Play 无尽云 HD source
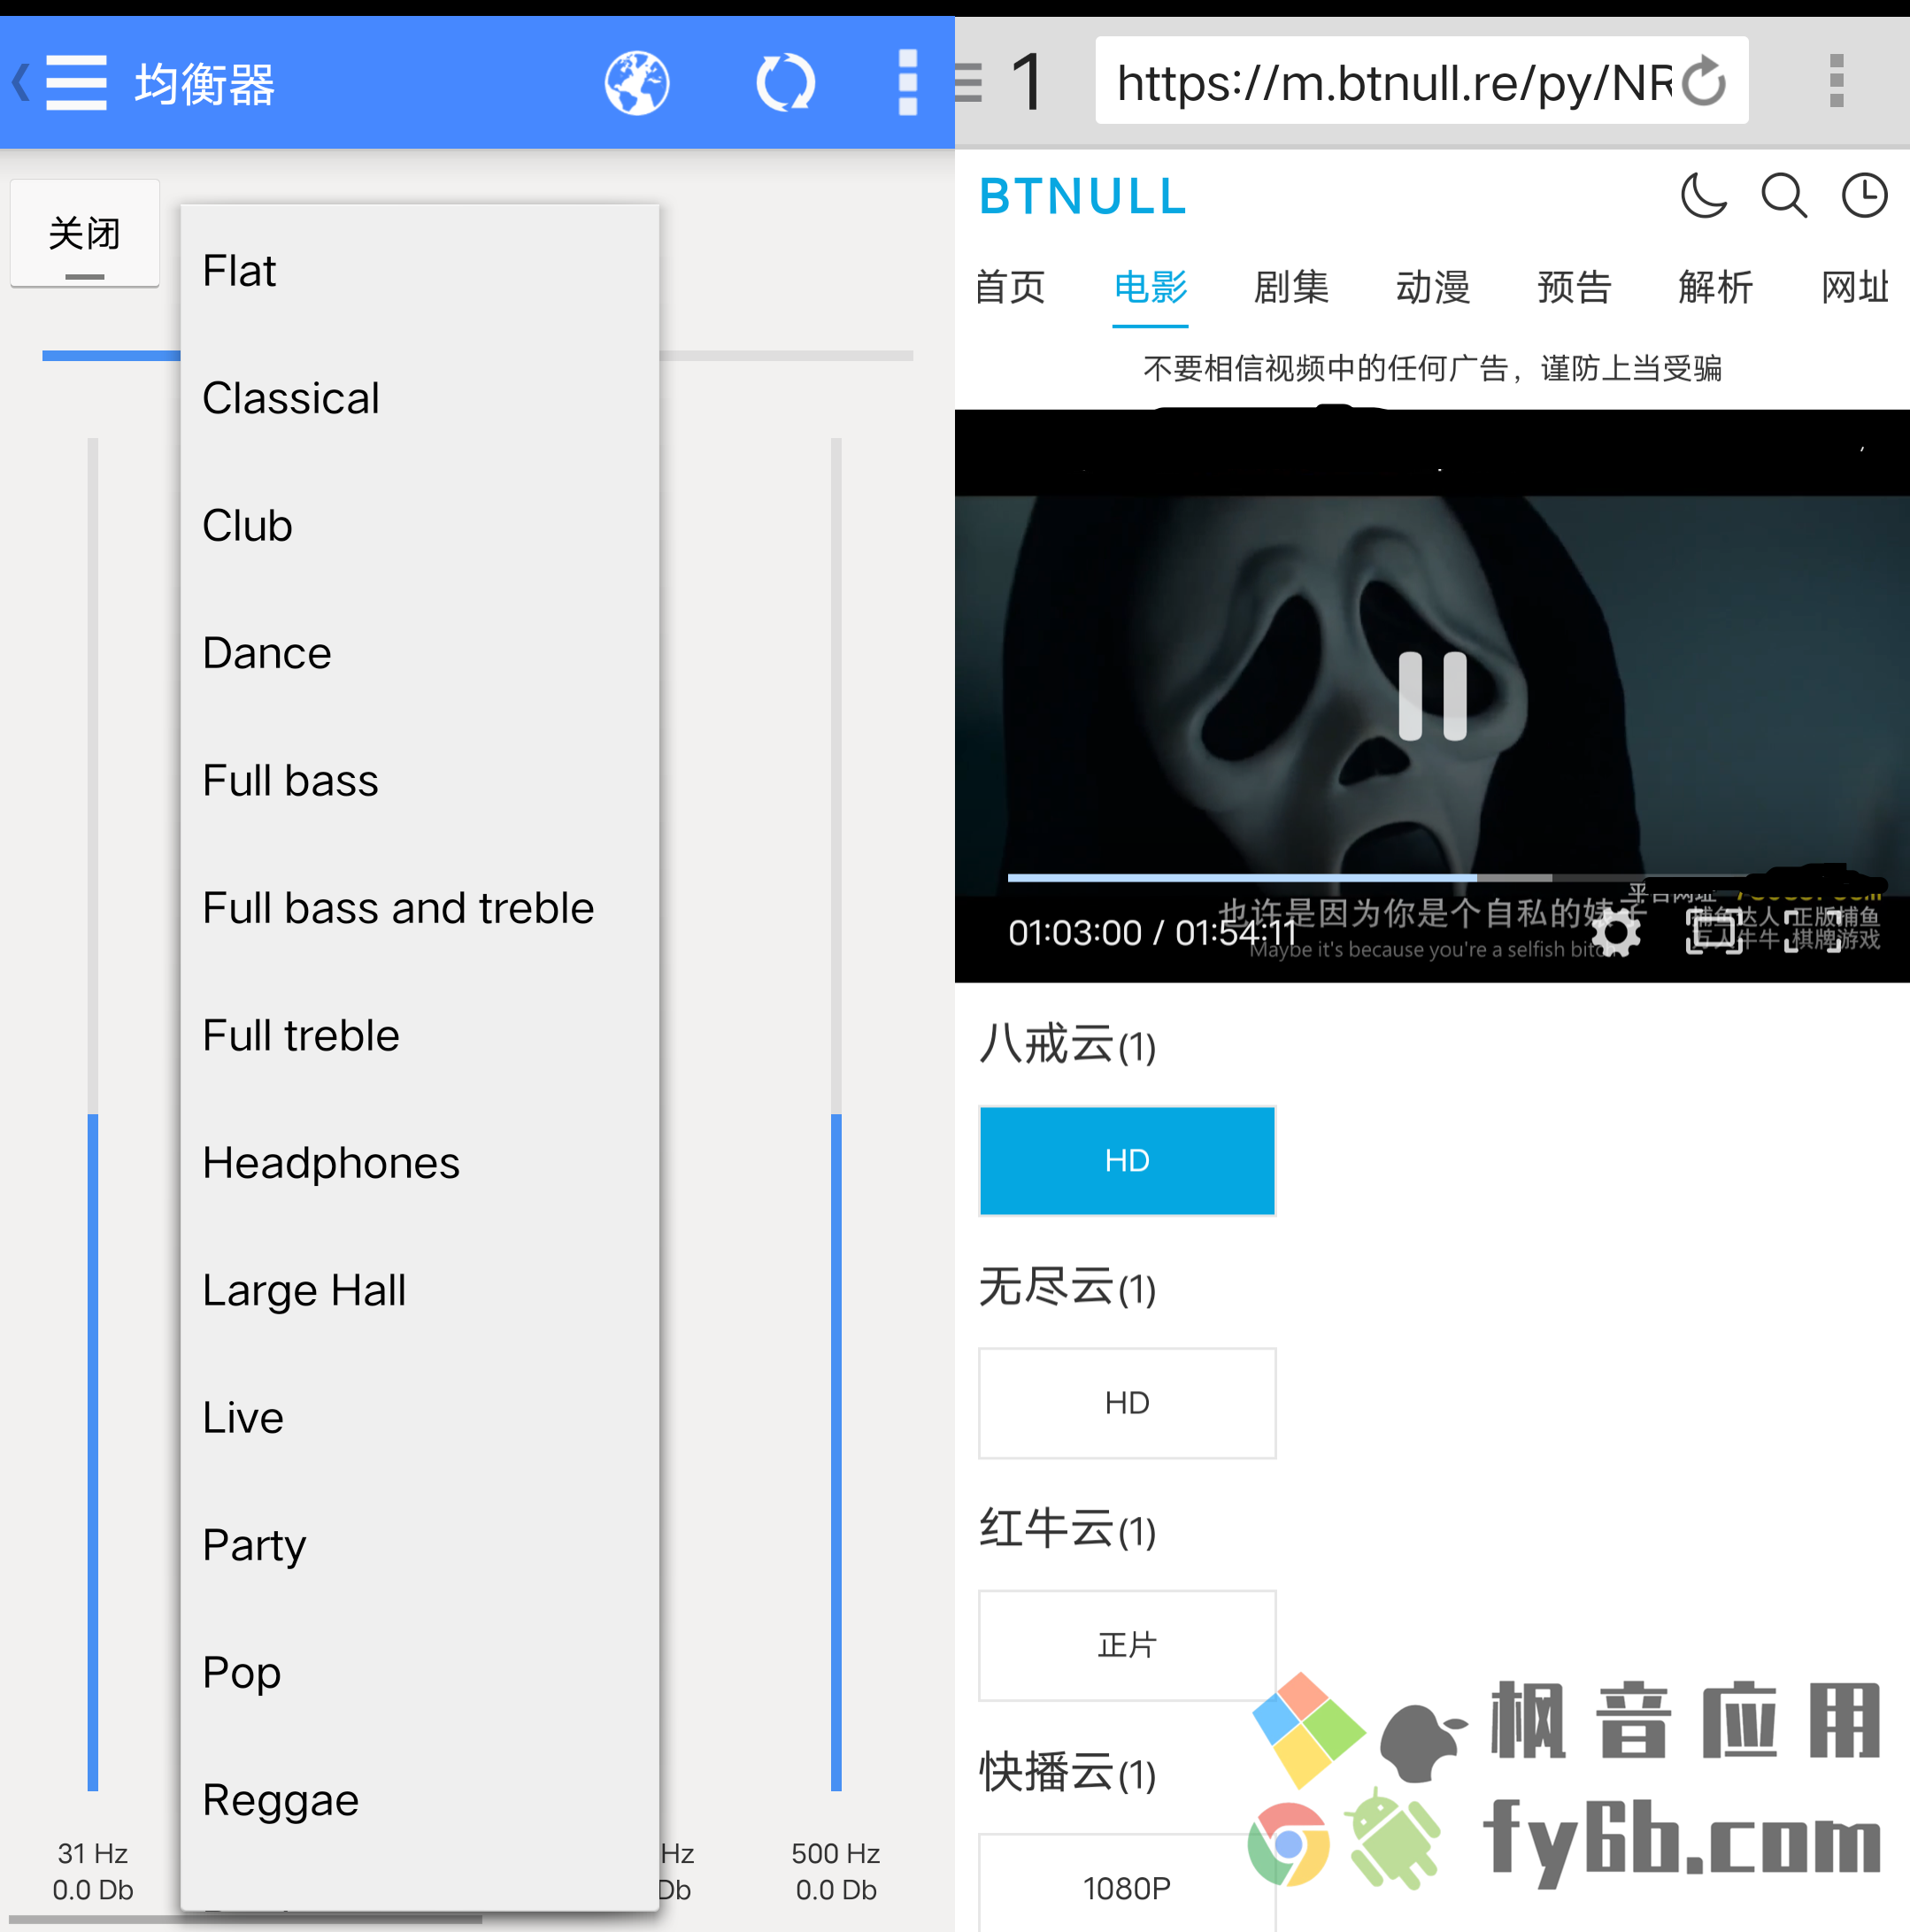This screenshot has width=1910, height=1932. tap(1127, 1403)
